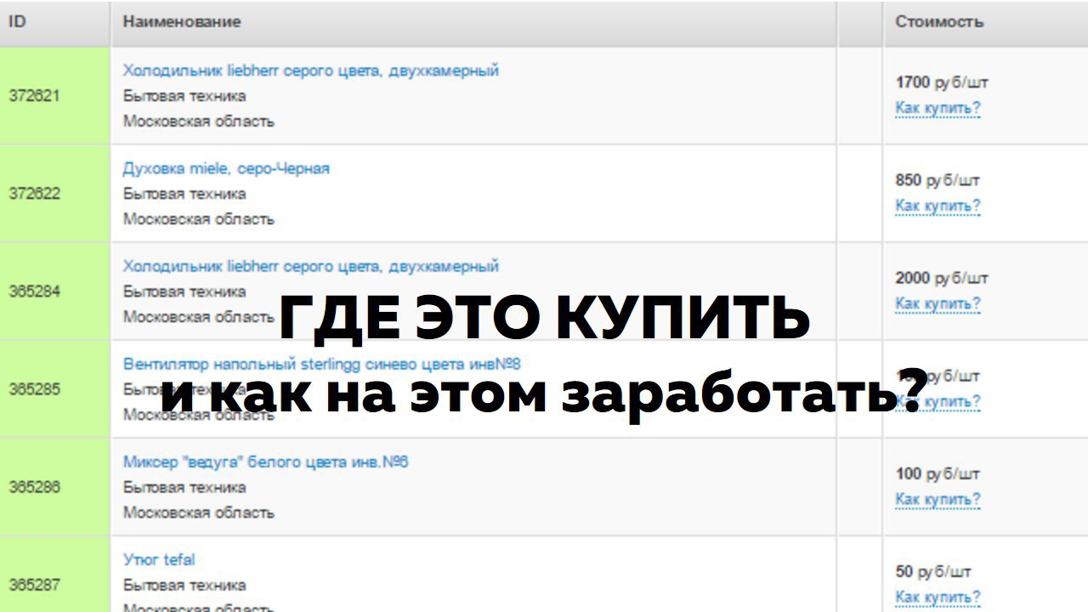Screen dimensions: 1088x612
Task: Open the Холодильник liebherr link in row 372621
Action: click(310, 71)
